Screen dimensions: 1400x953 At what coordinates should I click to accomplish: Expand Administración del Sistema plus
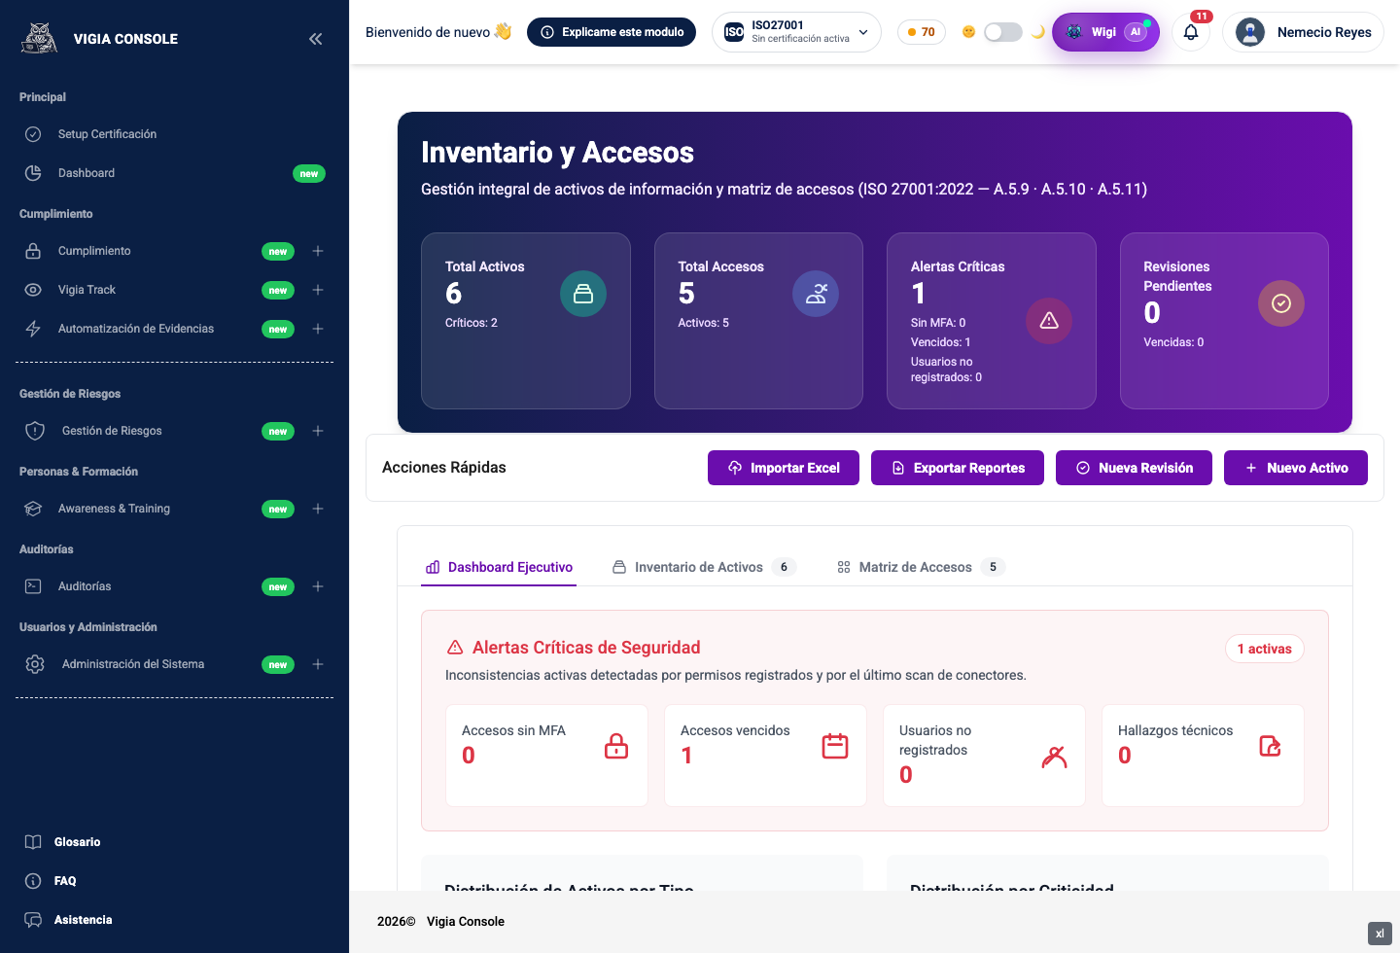coord(318,664)
